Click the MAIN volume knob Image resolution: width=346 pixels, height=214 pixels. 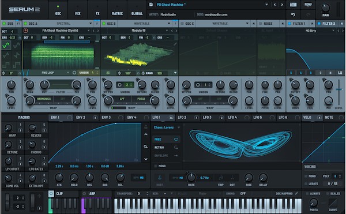coord(325,7)
